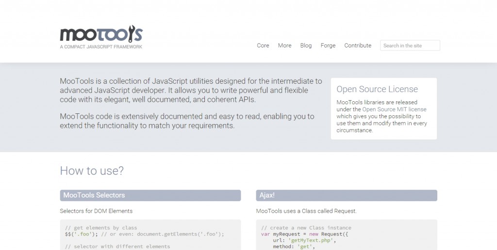
Task: Follow the Open Source MIT license link
Action: click(x=394, y=109)
